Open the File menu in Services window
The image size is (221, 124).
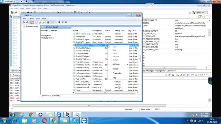pyautogui.click(x=25, y=19)
